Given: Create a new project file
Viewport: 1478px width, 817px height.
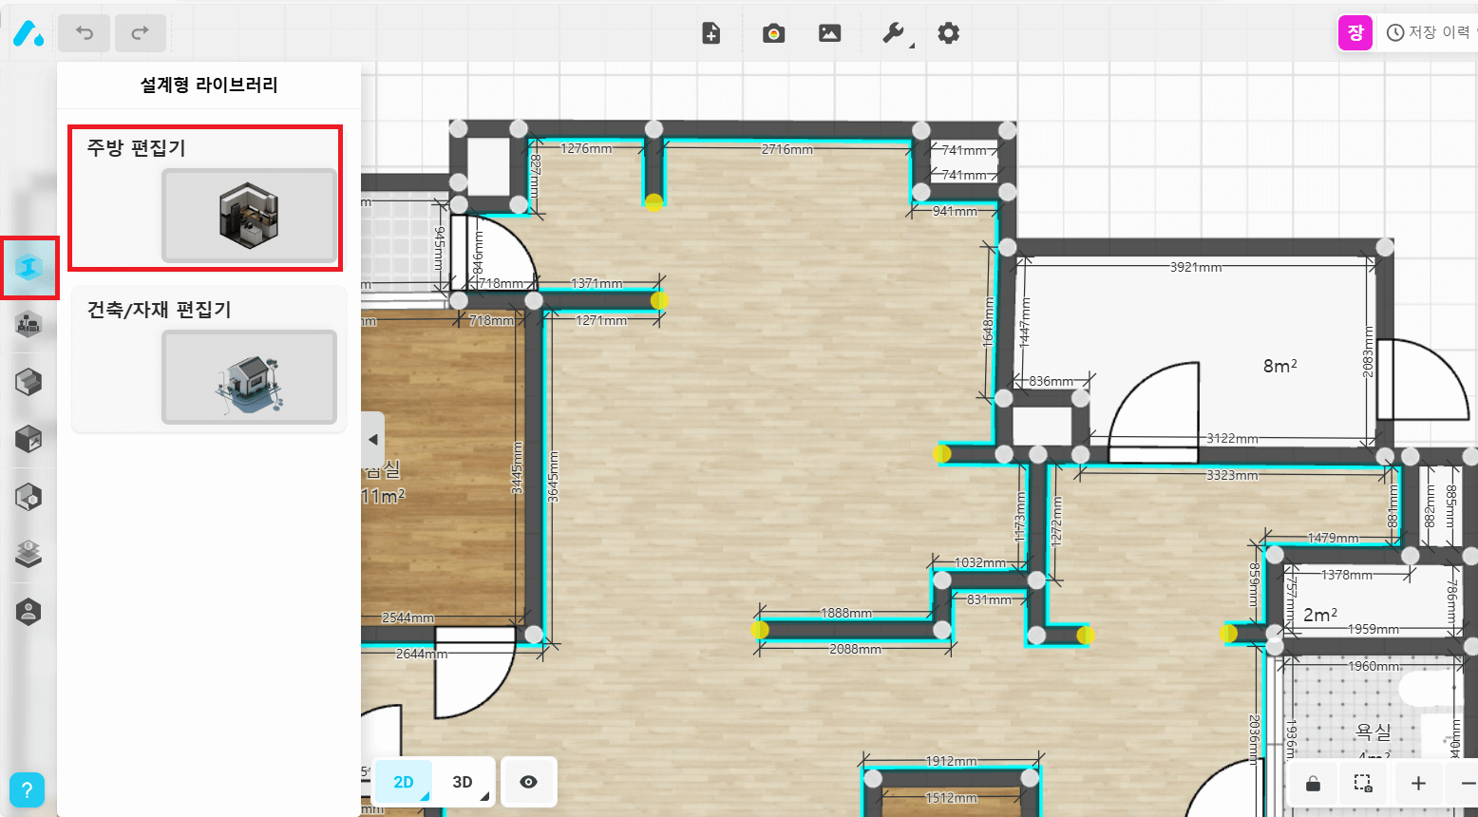Looking at the screenshot, I should 711,33.
